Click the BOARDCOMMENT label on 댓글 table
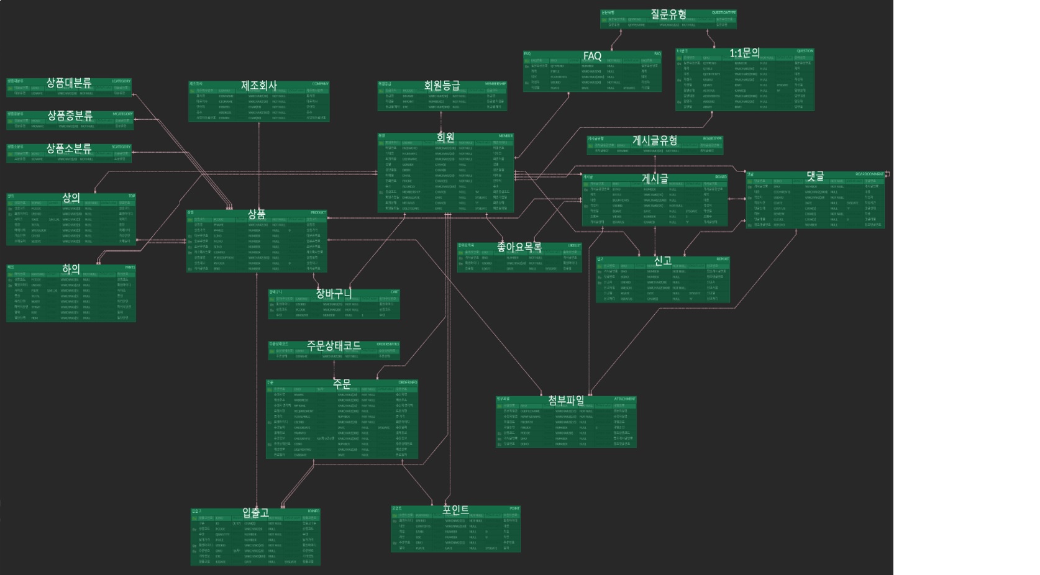 click(869, 174)
